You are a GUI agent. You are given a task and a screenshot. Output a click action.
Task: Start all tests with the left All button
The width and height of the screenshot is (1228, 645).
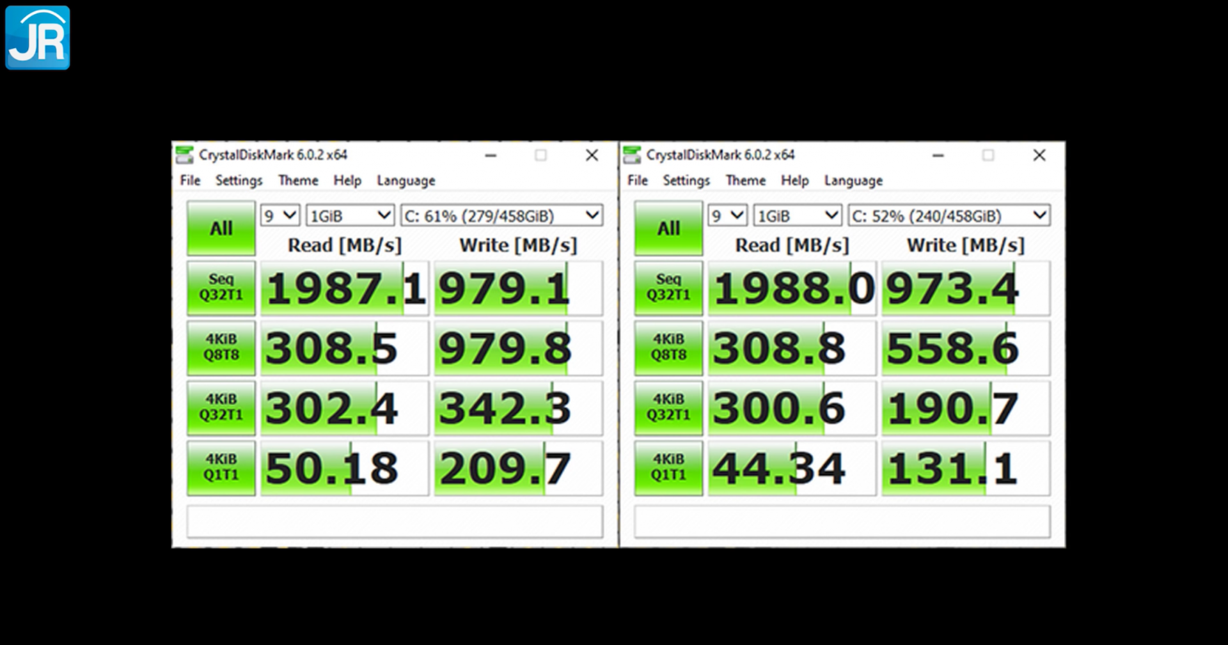pyautogui.click(x=220, y=228)
